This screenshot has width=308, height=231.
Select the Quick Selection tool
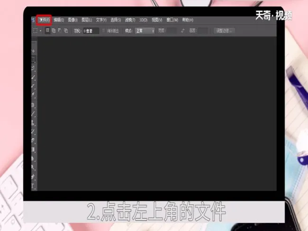(34, 77)
